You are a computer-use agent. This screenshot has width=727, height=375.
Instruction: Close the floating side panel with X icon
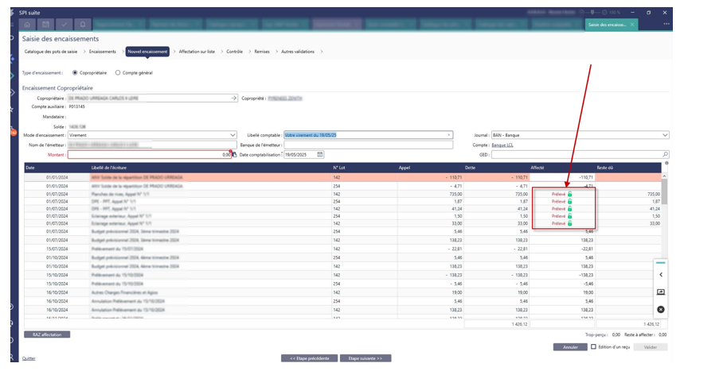[x=660, y=309]
